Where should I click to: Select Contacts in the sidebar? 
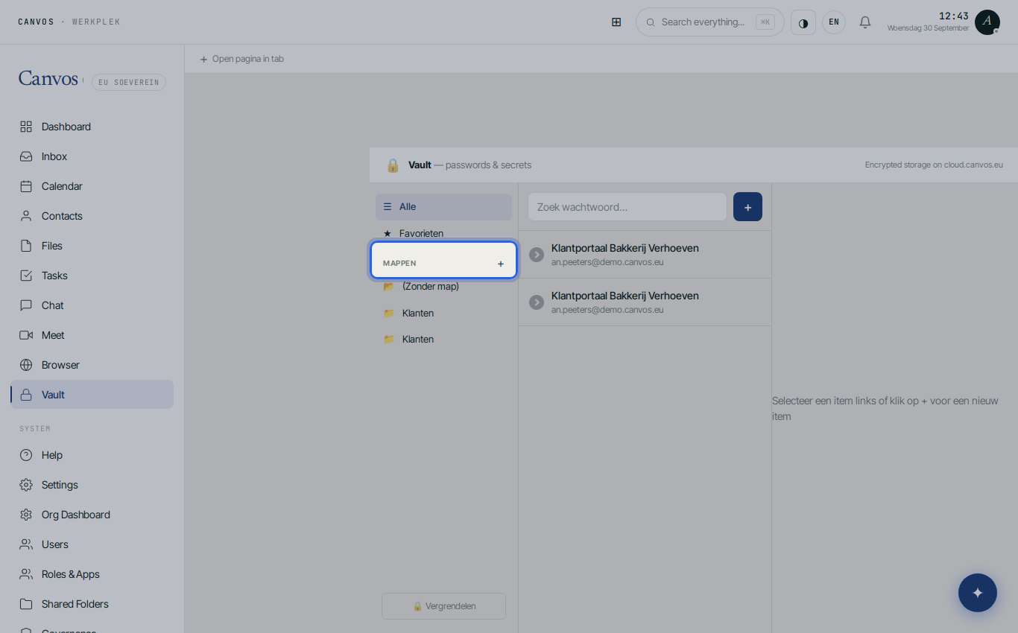(92, 216)
